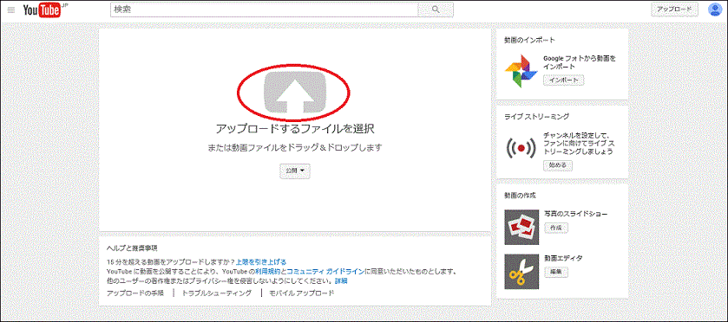Screen dimensions: 728x322
Task: Click the 始める button for live streaming
Action: pos(558,165)
